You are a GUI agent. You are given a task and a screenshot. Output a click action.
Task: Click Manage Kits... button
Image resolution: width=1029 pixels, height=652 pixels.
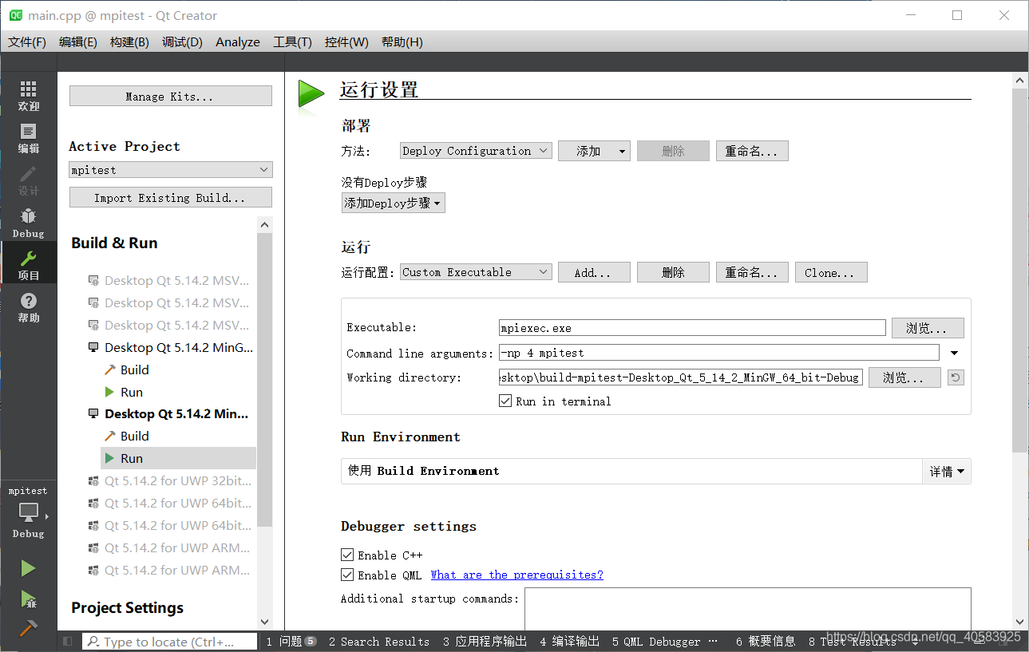[171, 97]
